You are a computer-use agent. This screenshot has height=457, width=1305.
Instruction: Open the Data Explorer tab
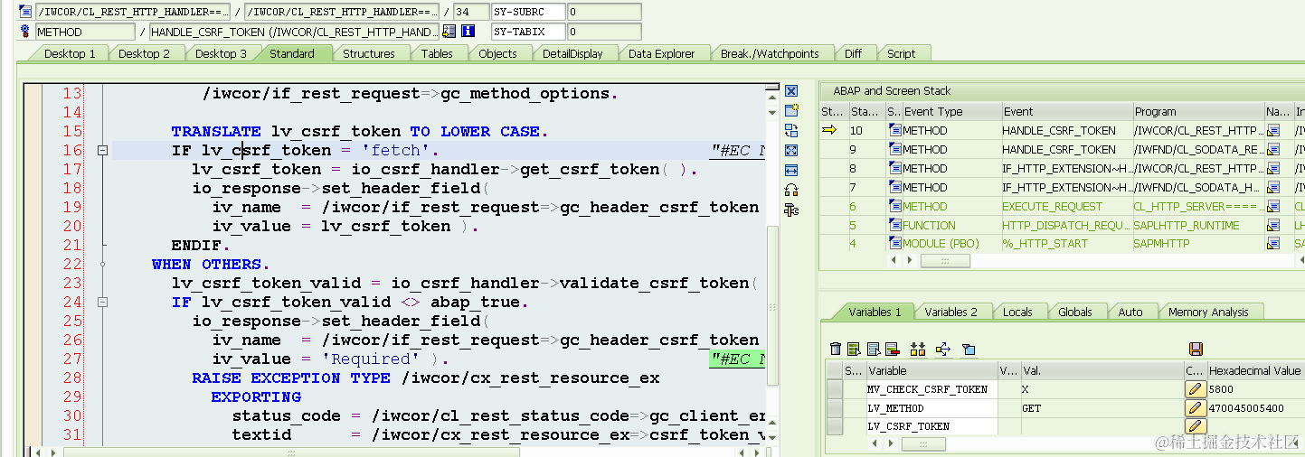pyautogui.click(x=661, y=53)
